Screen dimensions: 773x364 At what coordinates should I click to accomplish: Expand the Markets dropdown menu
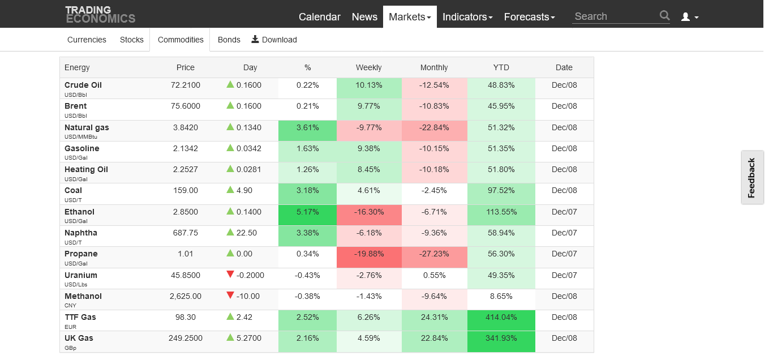(410, 17)
